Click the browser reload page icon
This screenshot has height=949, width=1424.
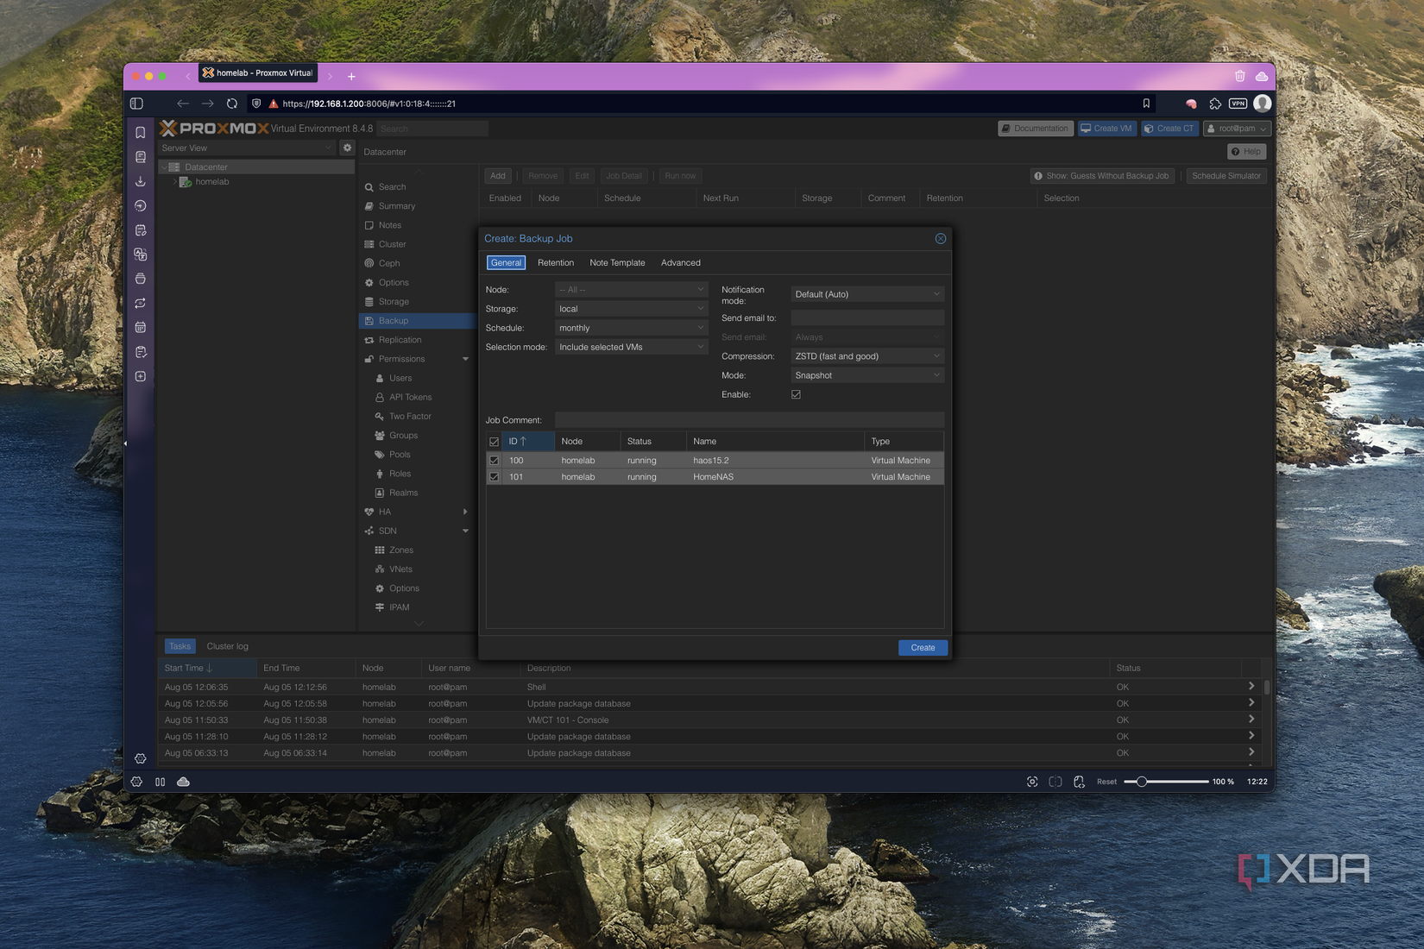click(x=232, y=104)
